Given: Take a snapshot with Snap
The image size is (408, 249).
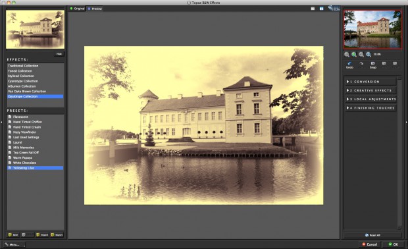Looking at the screenshot, I should [x=373, y=65].
